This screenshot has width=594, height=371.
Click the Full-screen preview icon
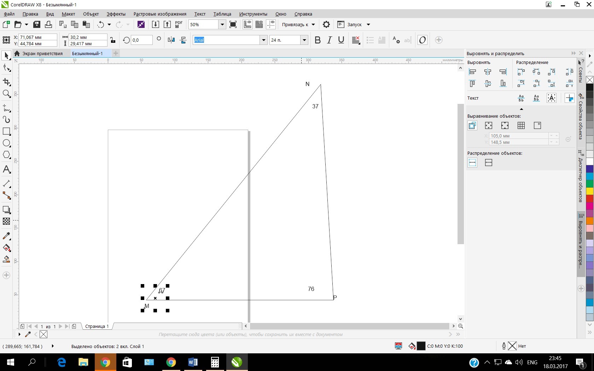click(x=233, y=24)
